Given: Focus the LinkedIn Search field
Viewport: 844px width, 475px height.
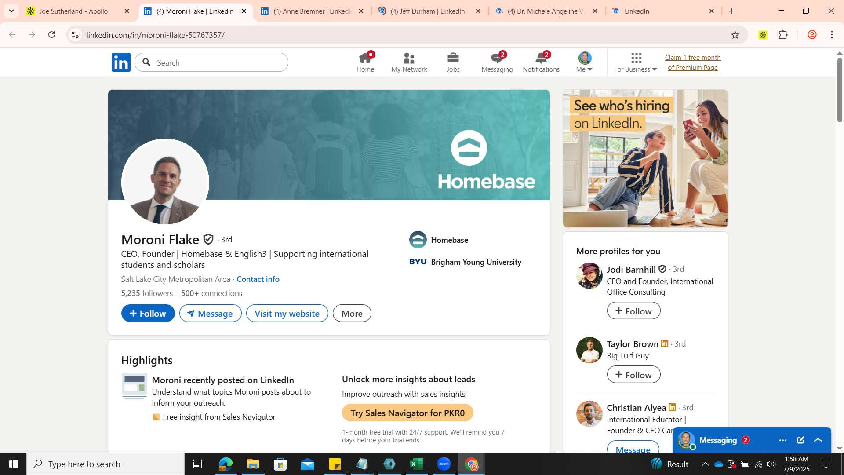Looking at the screenshot, I should (211, 62).
